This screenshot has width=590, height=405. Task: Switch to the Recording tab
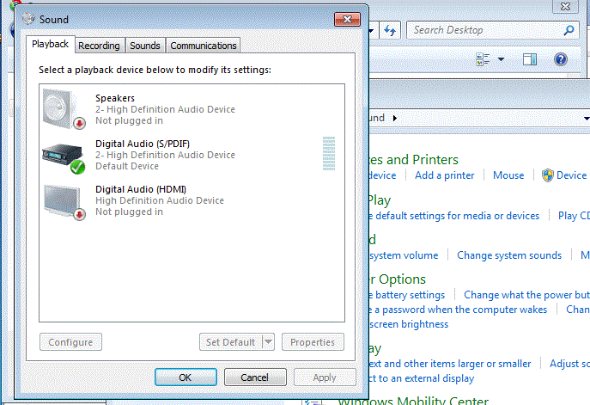(x=99, y=46)
